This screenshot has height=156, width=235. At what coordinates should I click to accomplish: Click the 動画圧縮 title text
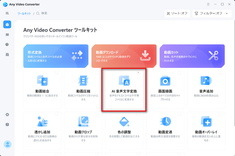pos(83,91)
